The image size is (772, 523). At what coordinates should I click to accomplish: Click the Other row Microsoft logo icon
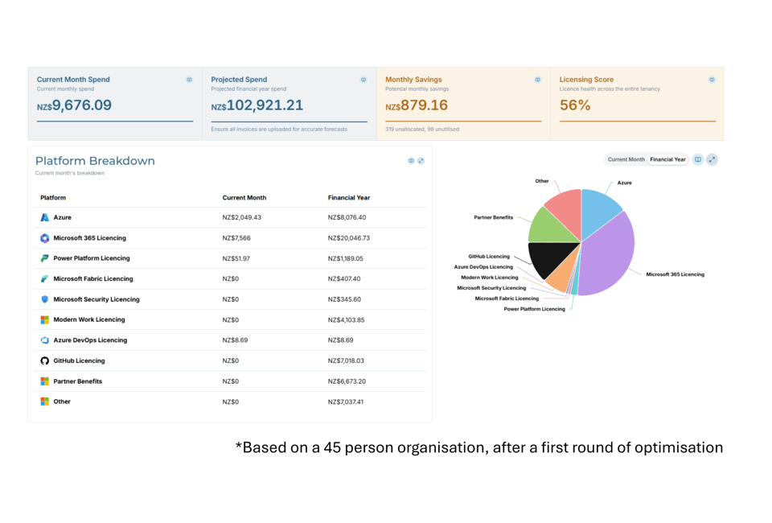click(45, 402)
